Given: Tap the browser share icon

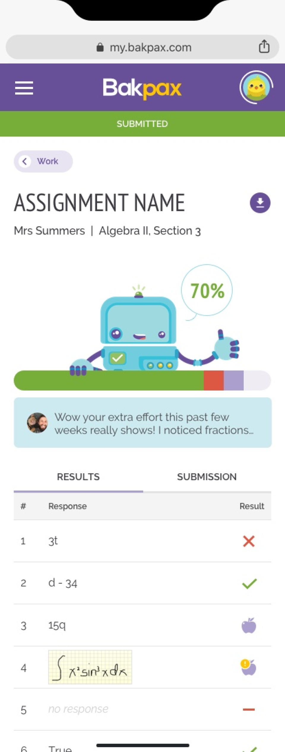Looking at the screenshot, I should coord(264,47).
